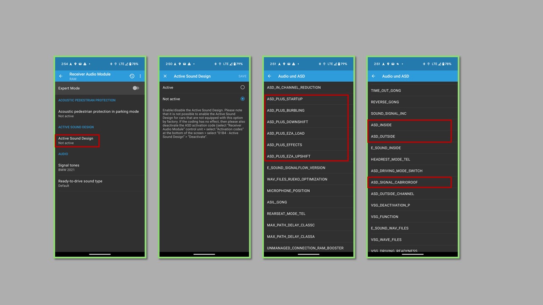
Task: Open ASD_PLUS_EZA_UPSHIFT entry
Action: [x=308, y=156]
